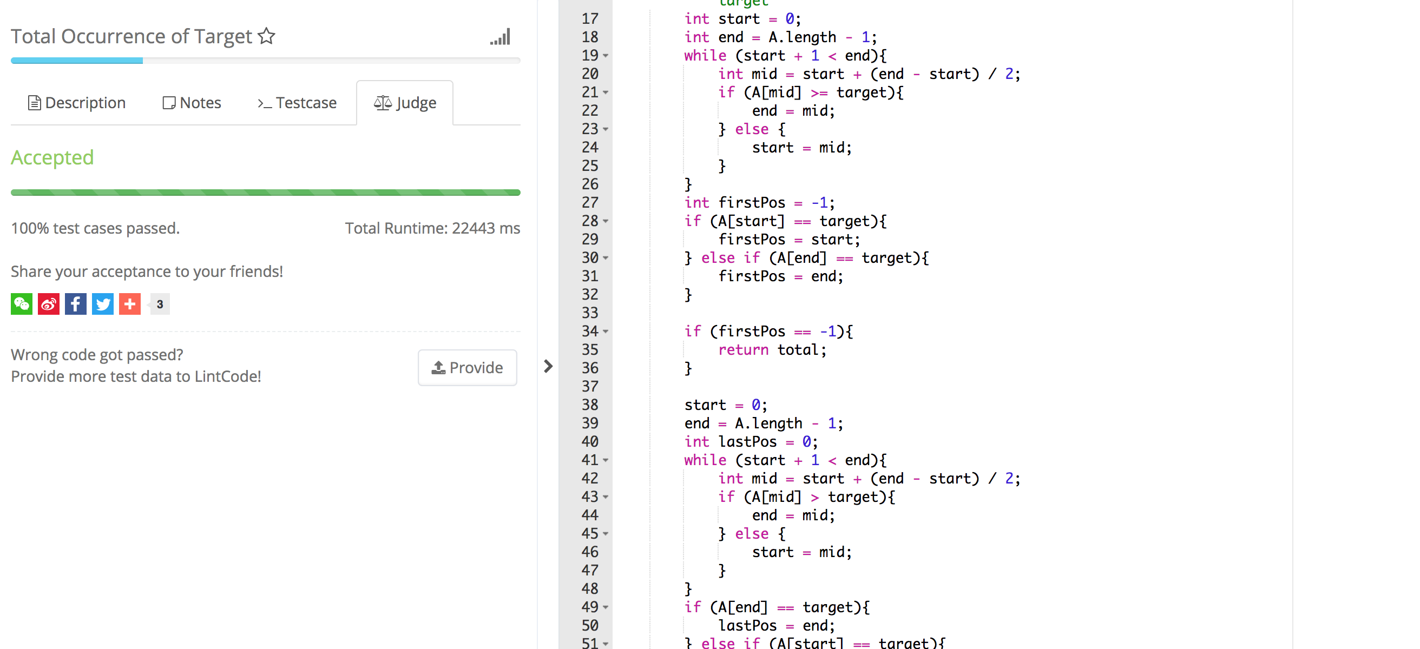Screen dimensions: 1420x649
Task: Open more sharing options plus icon
Action: (129, 304)
